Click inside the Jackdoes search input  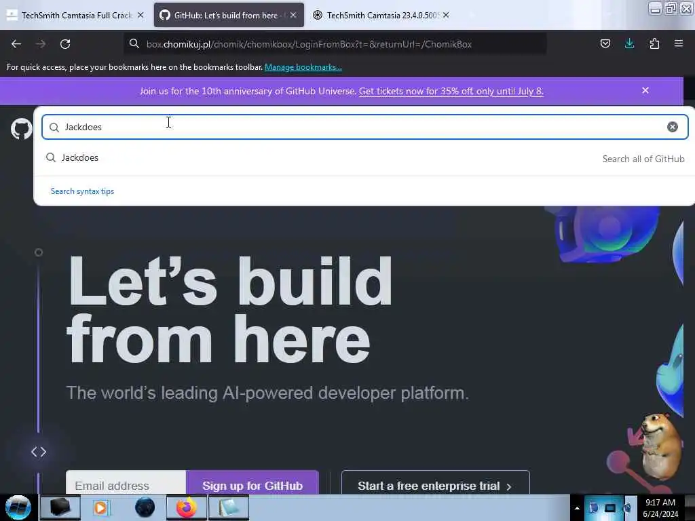[364, 127]
